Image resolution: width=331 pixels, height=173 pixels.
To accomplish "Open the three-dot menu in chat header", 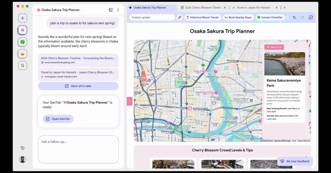I will 118,10.
